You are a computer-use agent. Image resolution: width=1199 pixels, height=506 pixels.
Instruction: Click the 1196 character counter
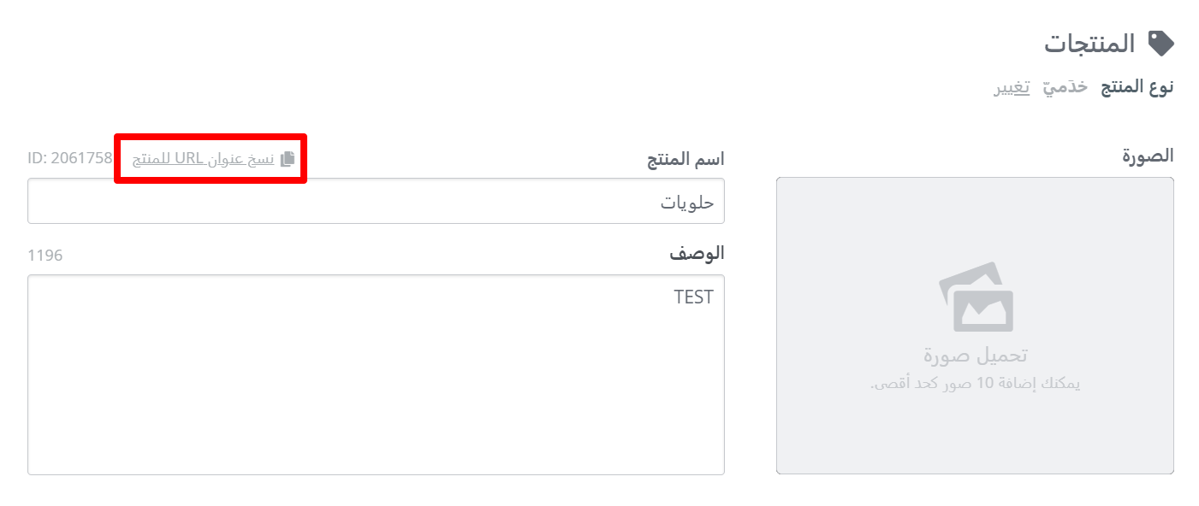pos(45,256)
